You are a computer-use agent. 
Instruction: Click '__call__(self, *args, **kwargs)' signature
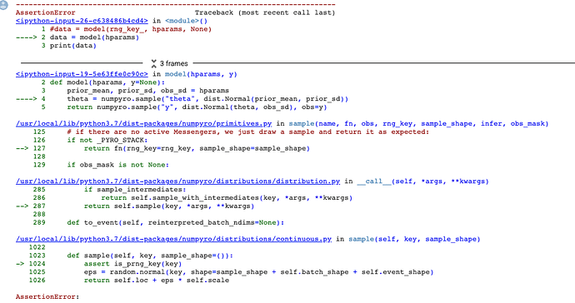pyautogui.click(x=422, y=181)
